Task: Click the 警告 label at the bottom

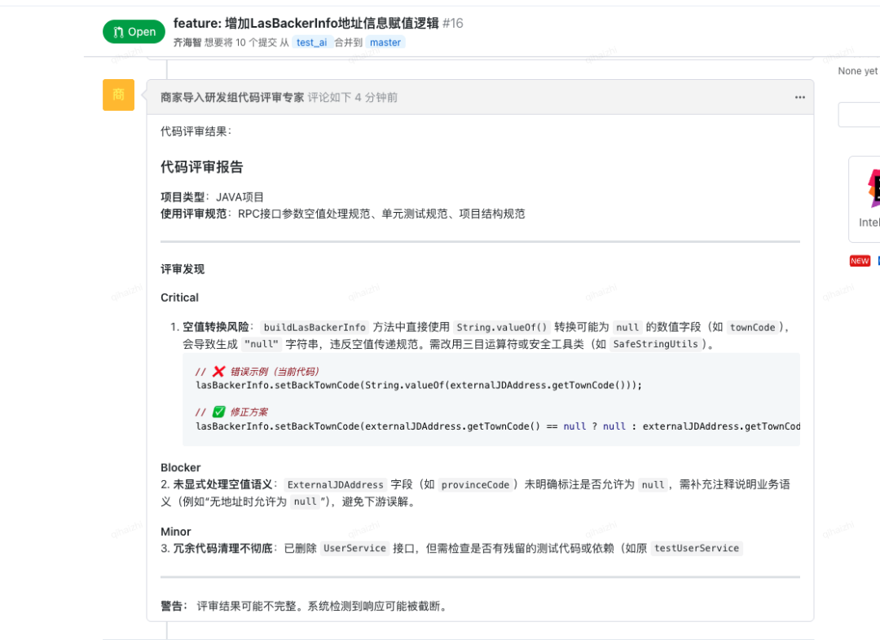Action: [x=172, y=607]
